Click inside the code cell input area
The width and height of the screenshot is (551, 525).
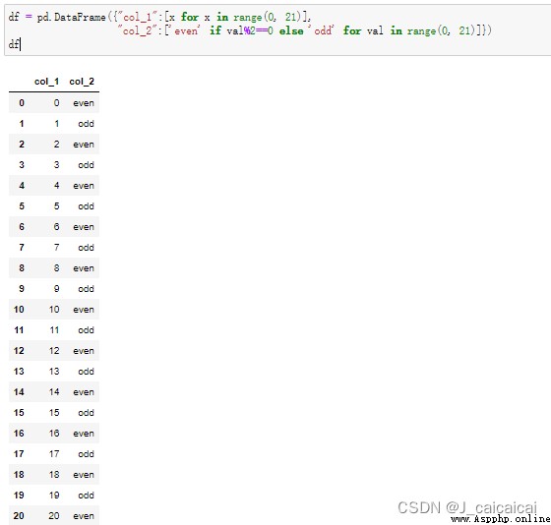tap(277, 30)
